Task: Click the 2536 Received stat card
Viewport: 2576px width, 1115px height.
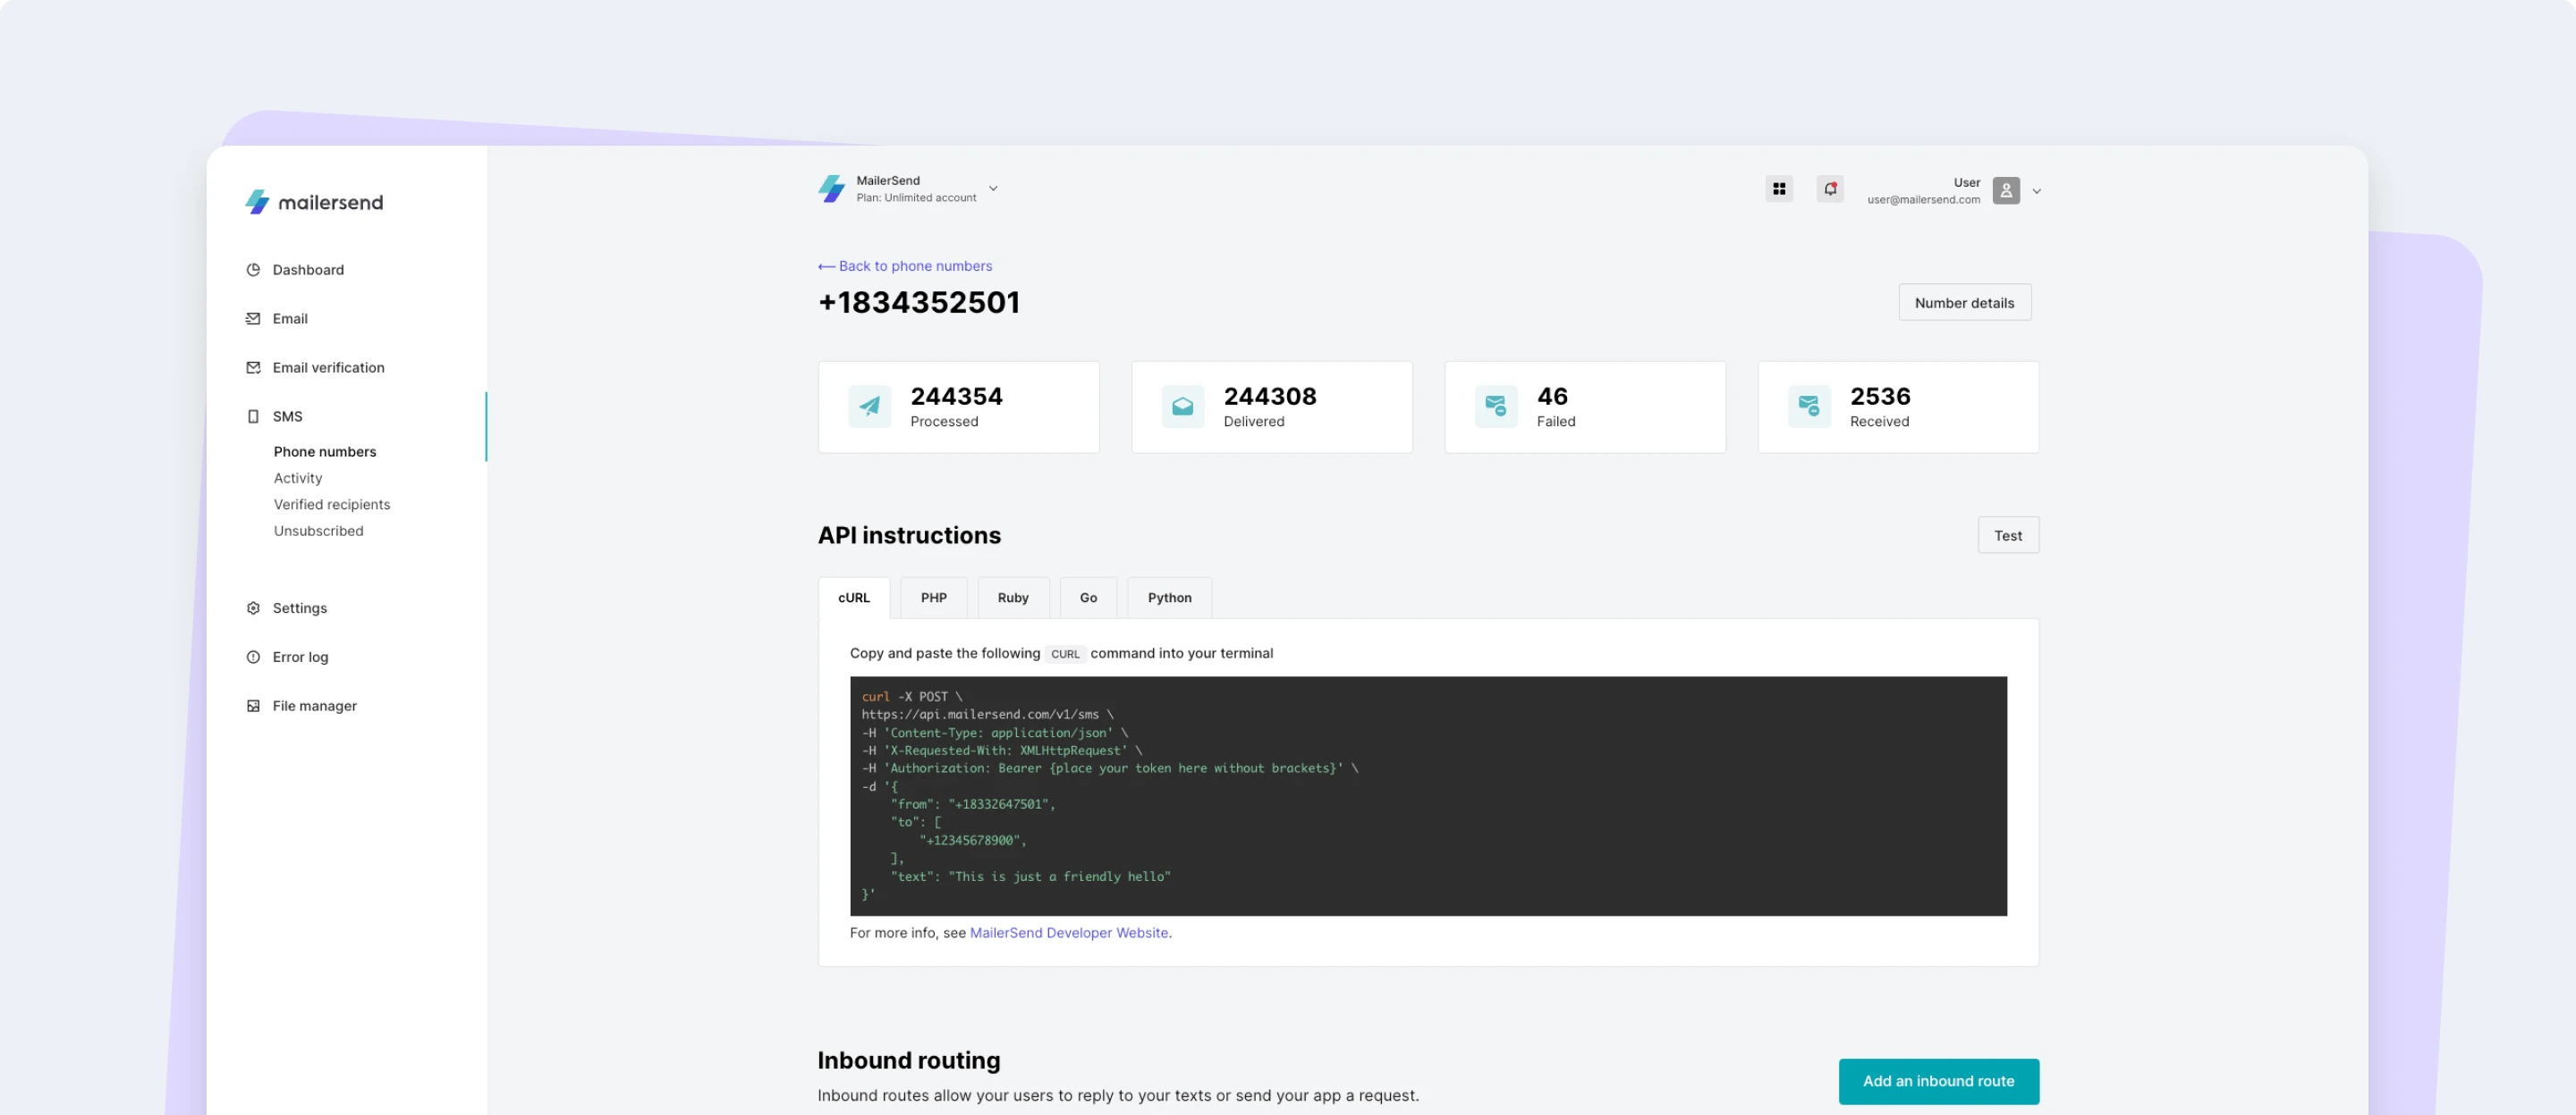Action: click(1897, 407)
